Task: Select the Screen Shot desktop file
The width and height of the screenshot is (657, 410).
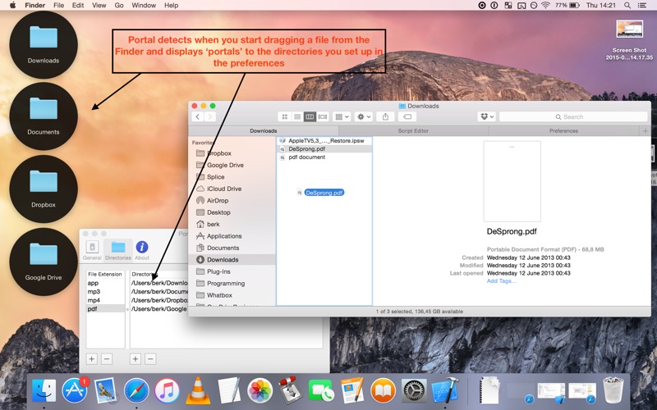Action: tap(629, 40)
